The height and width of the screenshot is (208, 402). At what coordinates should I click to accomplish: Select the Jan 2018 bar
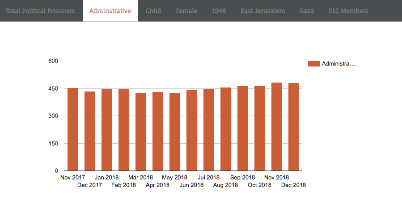106,130
